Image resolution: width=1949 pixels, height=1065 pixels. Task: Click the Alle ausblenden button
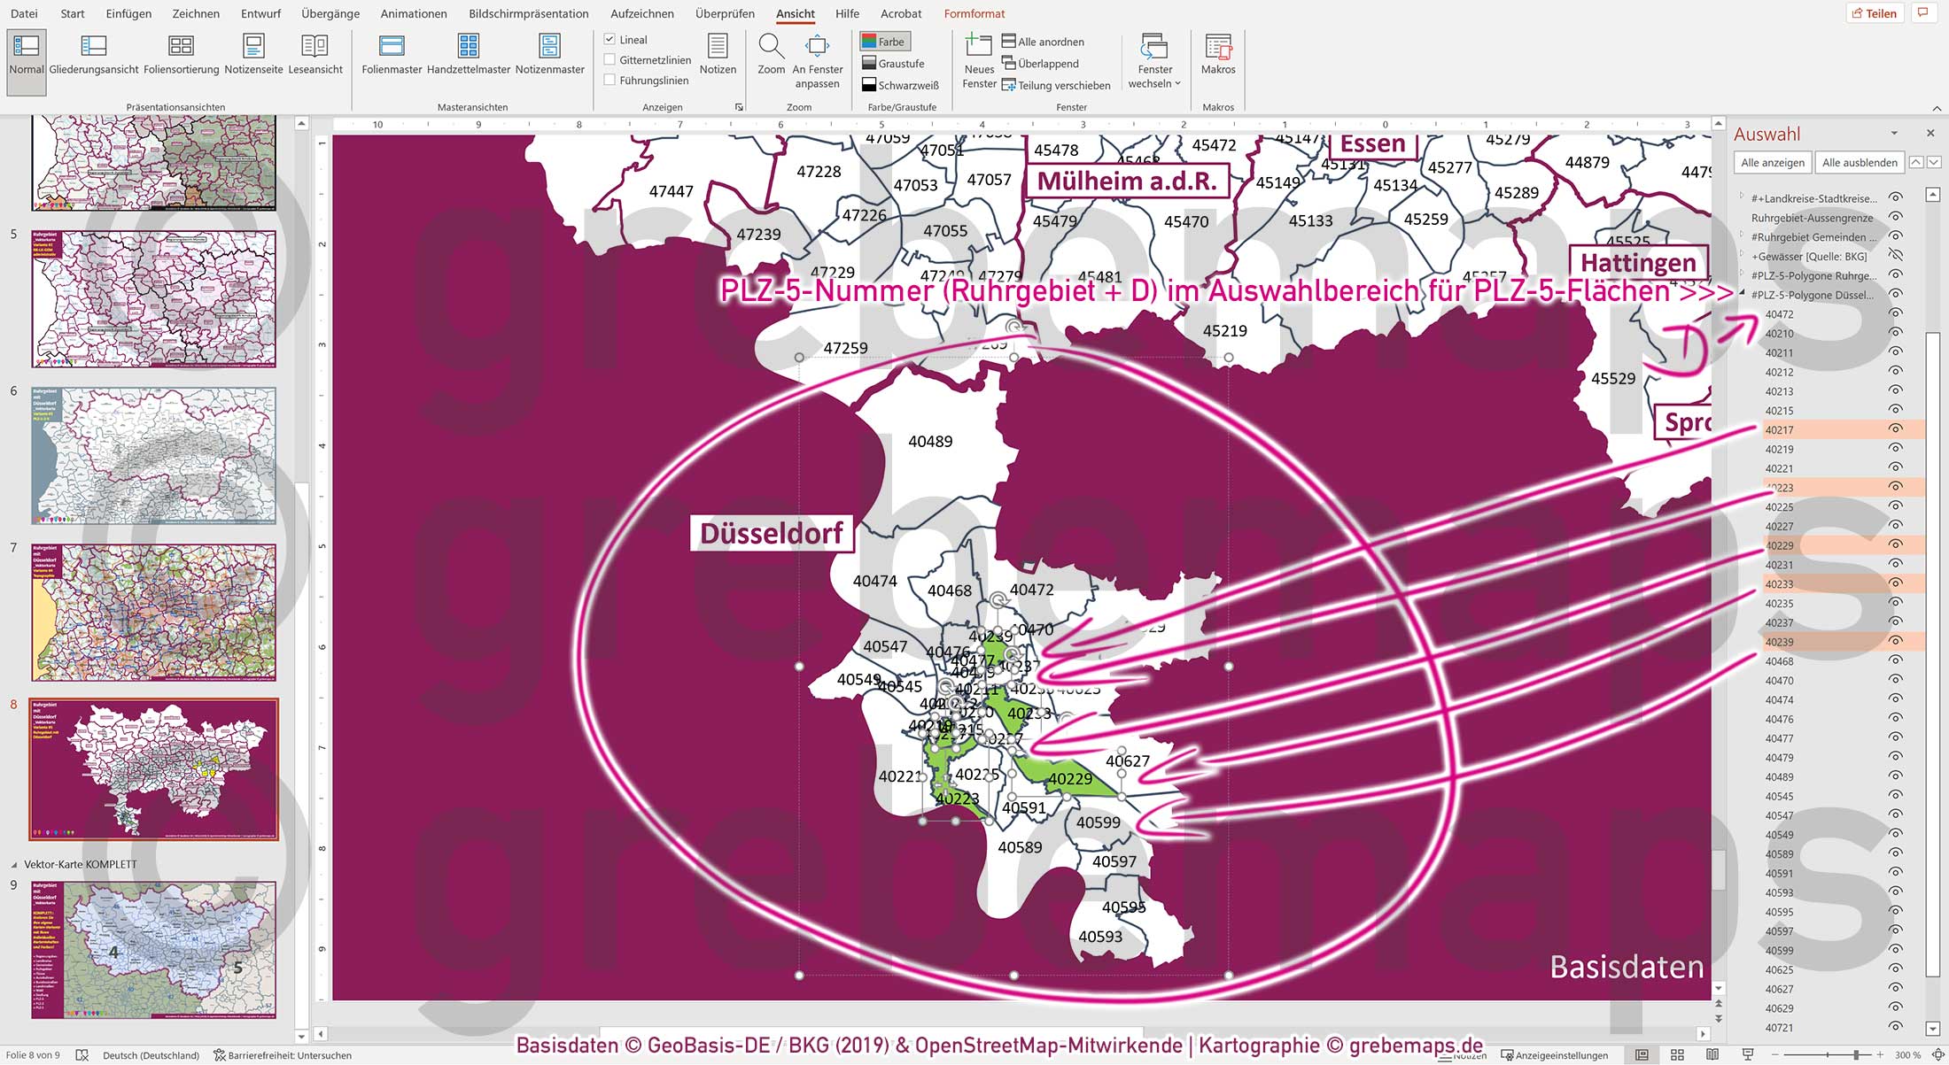1859,162
